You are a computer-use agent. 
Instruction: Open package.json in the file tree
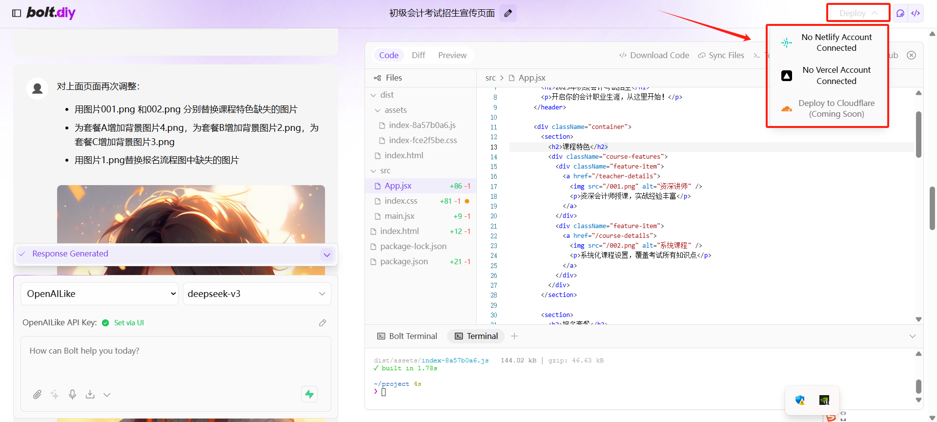421,261
